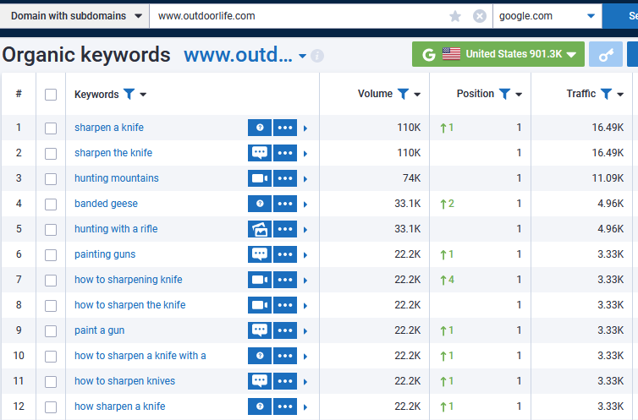Image resolution: width=638 pixels, height=420 pixels.
Task: Open the 'painting guns' keyword link
Action: tap(105, 254)
